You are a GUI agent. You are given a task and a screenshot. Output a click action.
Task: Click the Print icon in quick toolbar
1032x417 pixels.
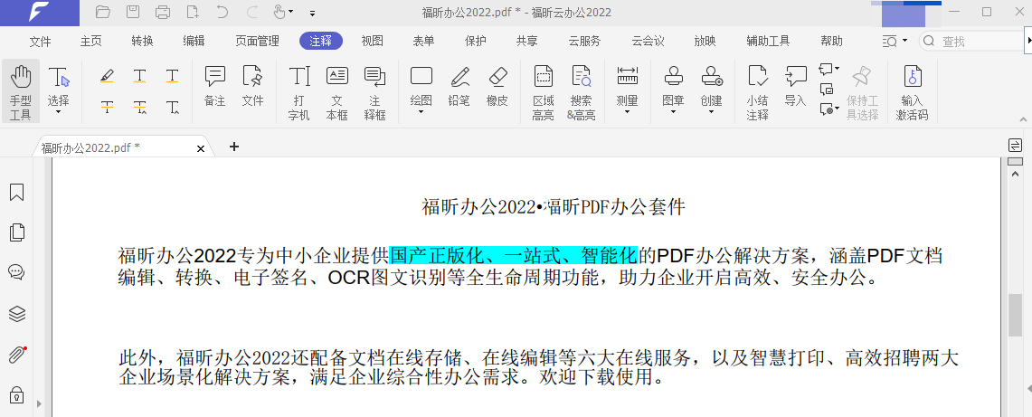click(163, 12)
